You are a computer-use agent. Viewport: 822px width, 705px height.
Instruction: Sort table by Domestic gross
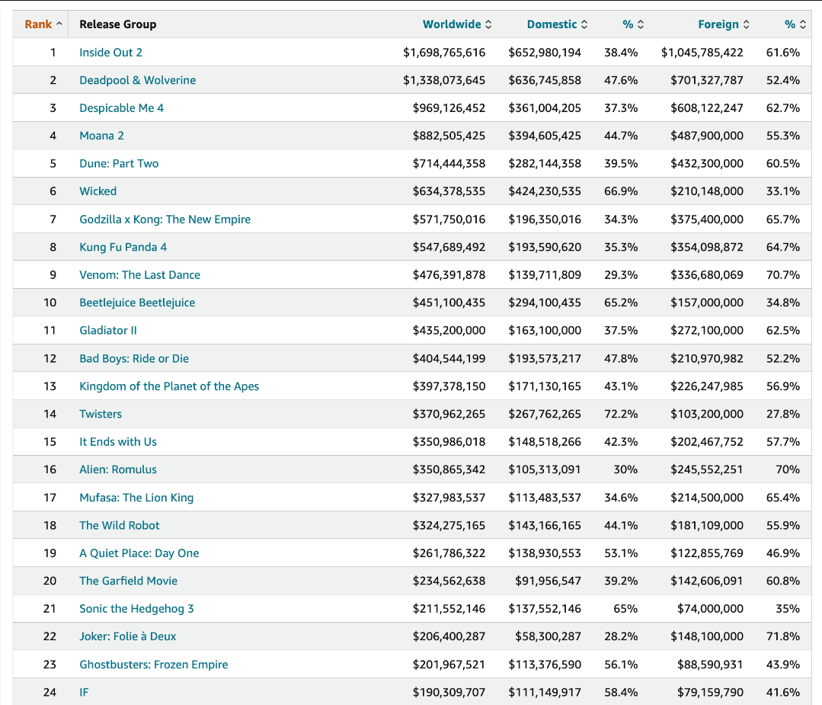(557, 24)
